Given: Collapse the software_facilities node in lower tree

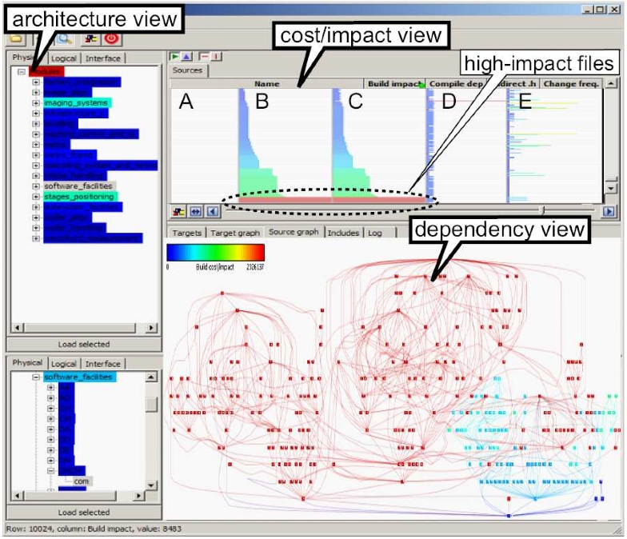Looking at the screenshot, I should pyautogui.click(x=36, y=377).
